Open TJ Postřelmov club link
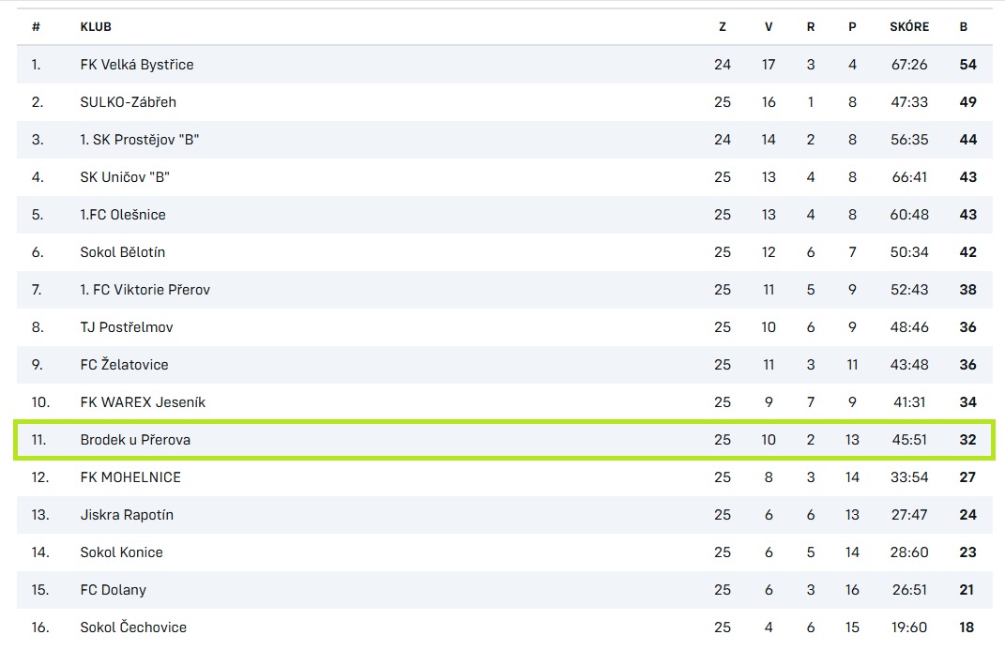The width and height of the screenshot is (1005, 650). pyautogui.click(x=127, y=327)
